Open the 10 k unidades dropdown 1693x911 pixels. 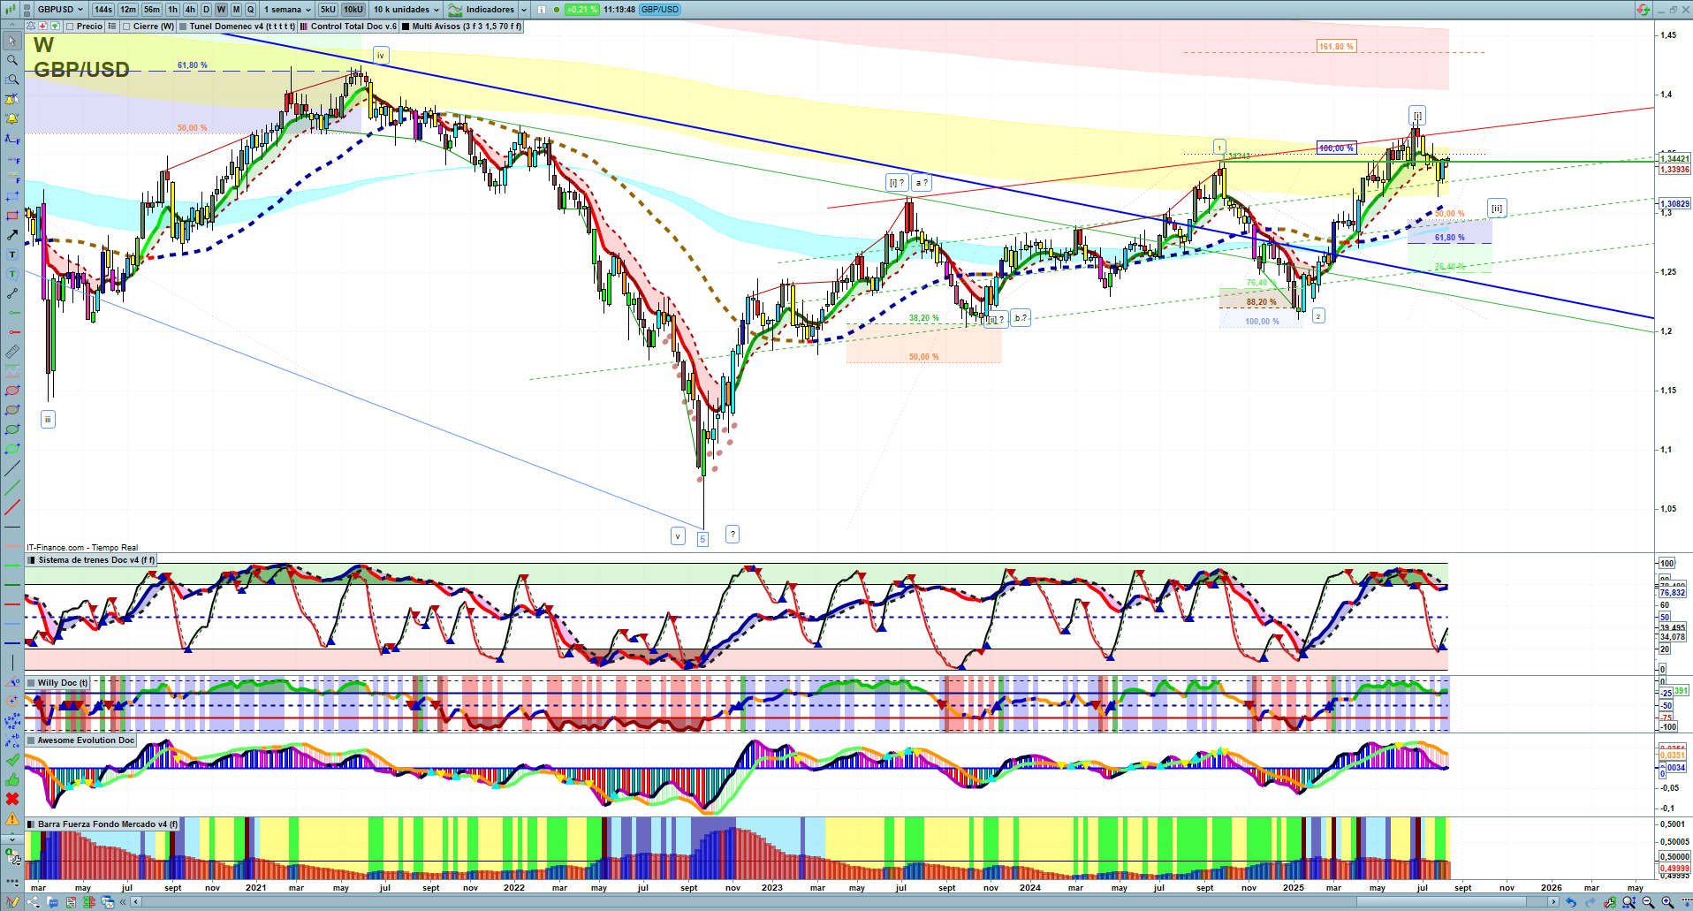[406, 10]
